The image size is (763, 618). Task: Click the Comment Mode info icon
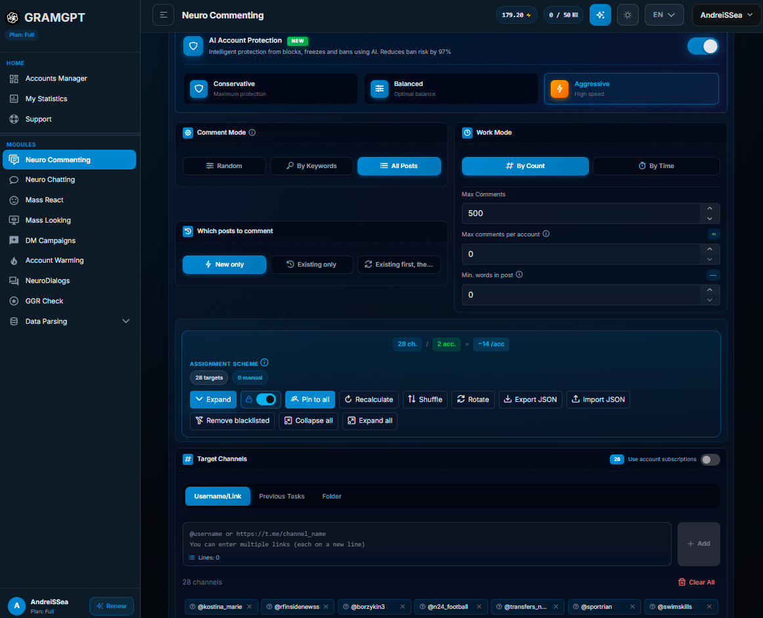(252, 132)
